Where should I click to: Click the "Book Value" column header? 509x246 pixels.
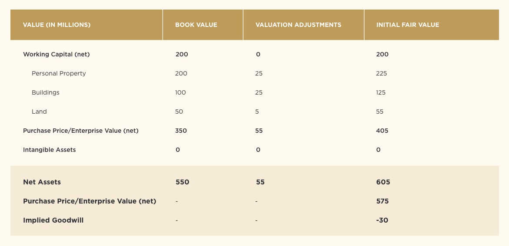(x=196, y=25)
